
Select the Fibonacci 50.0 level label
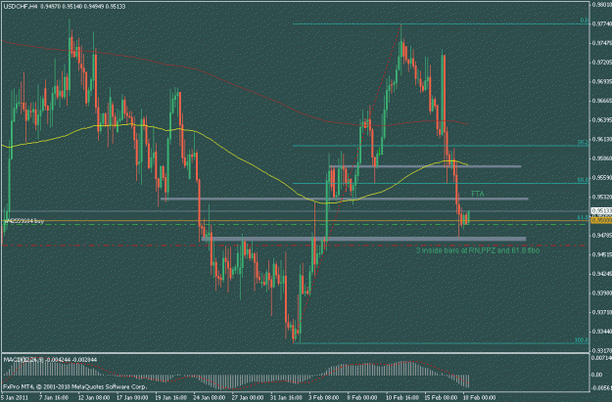tap(583, 180)
